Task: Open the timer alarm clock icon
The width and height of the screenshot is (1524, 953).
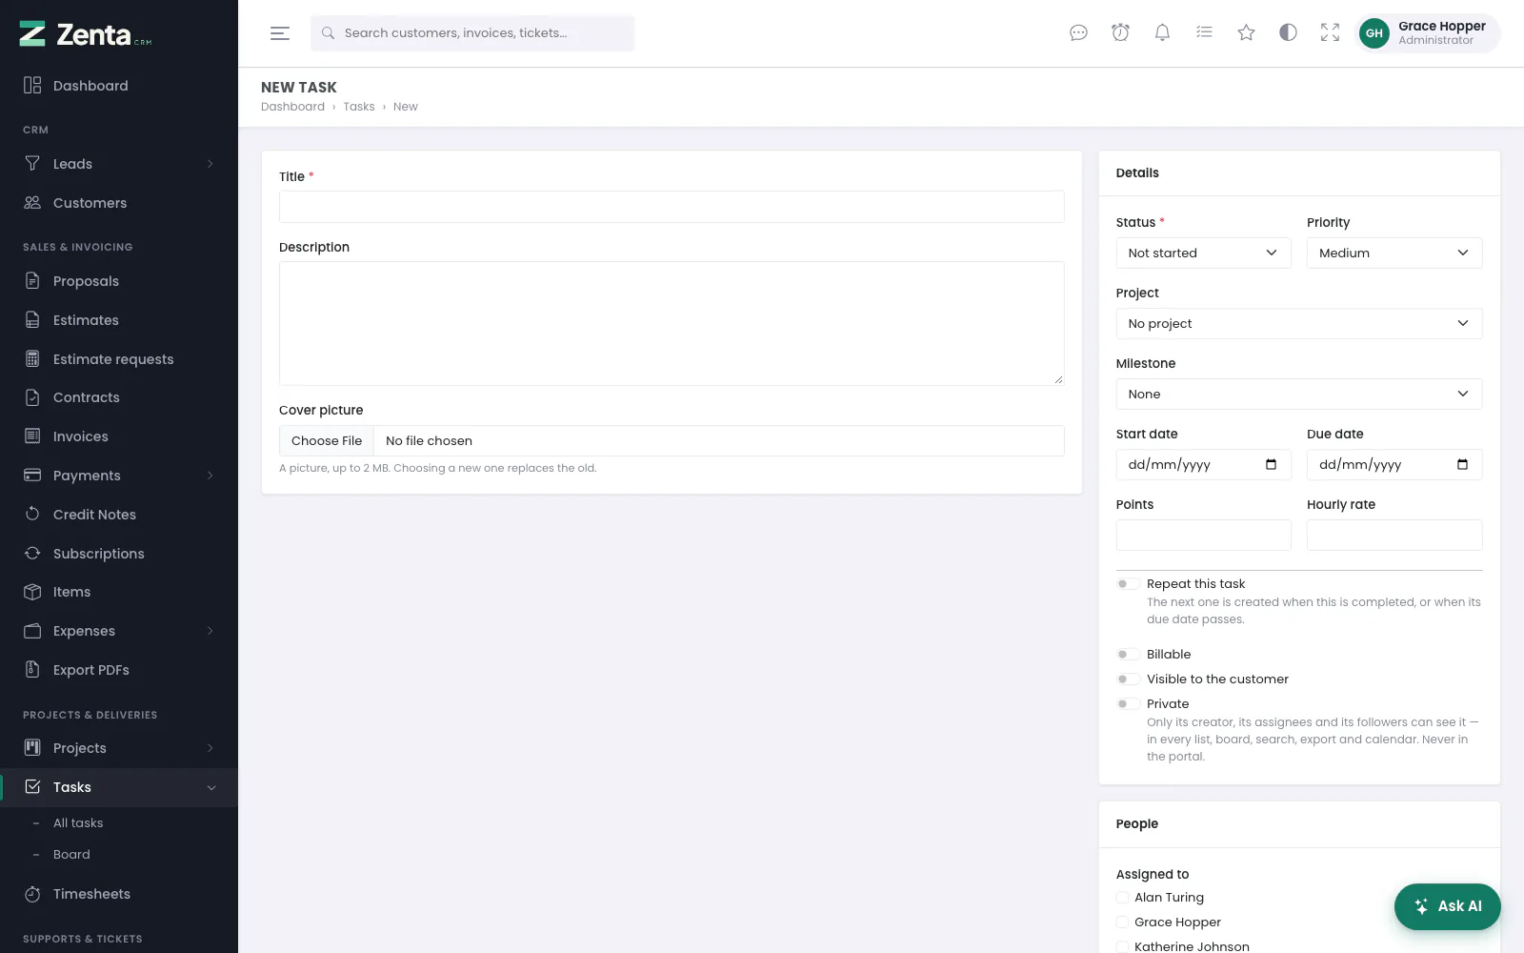Action: [x=1120, y=33]
